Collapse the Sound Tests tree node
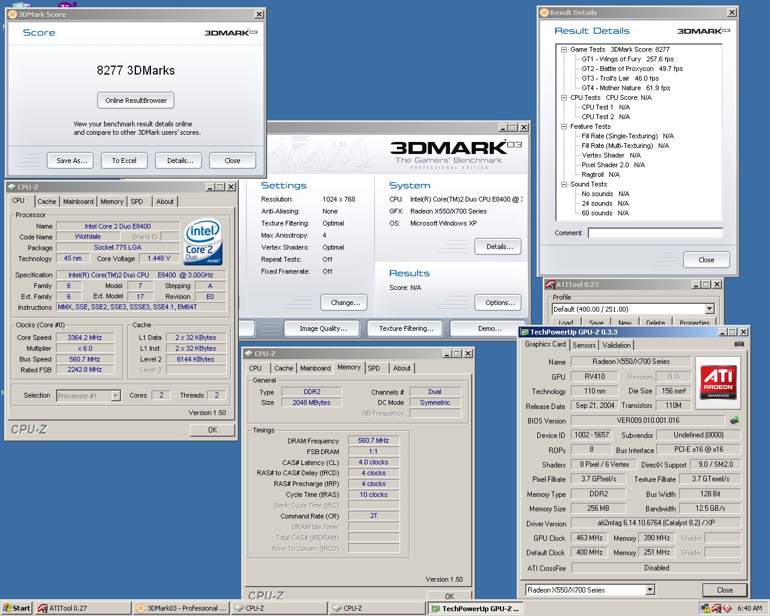Screen dimensions: 770x616 click(564, 184)
